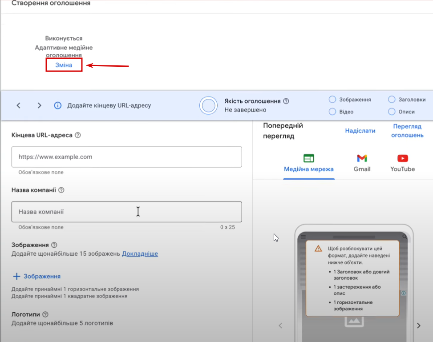
Task: Click the Зміна link under ad type
Action: [64, 65]
